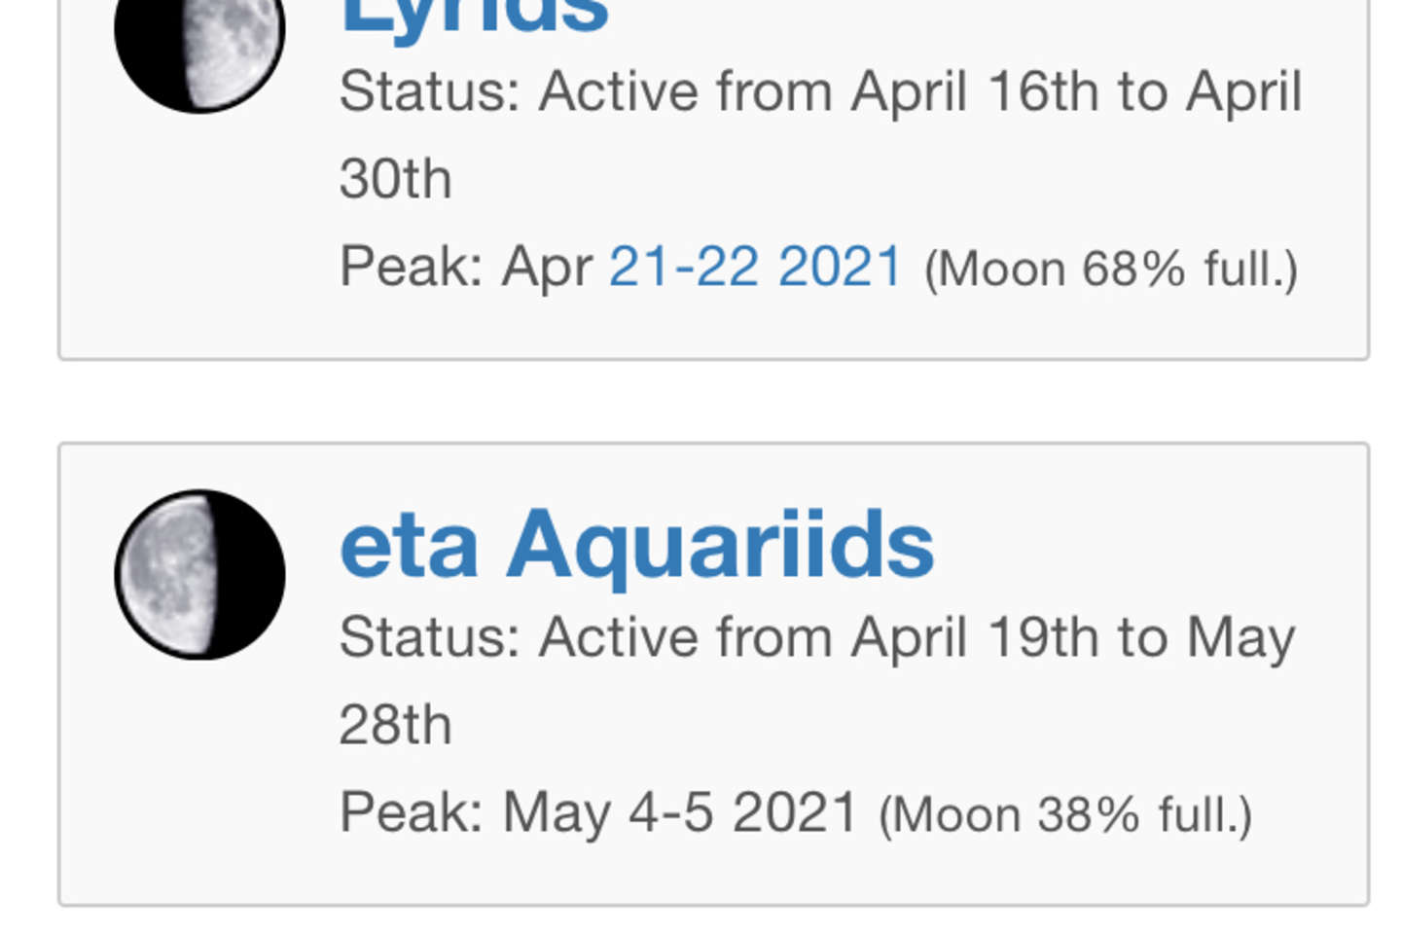1401x934 pixels.
Task: Select the '28th' end date text
Action: pyautogui.click(x=396, y=726)
